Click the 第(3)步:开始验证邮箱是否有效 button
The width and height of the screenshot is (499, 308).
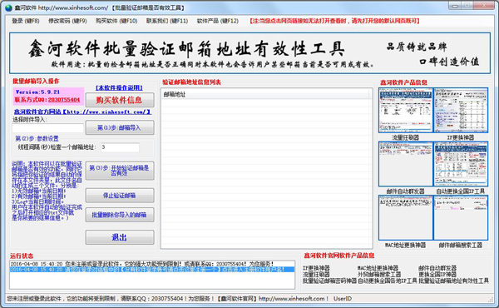pos(120,171)
